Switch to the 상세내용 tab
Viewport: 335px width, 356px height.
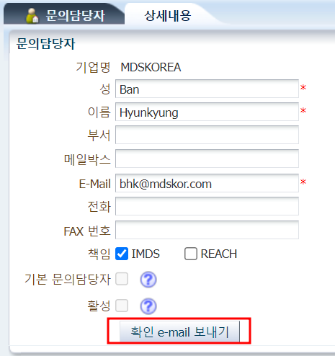pyautogui.click(x=168, y=16)
